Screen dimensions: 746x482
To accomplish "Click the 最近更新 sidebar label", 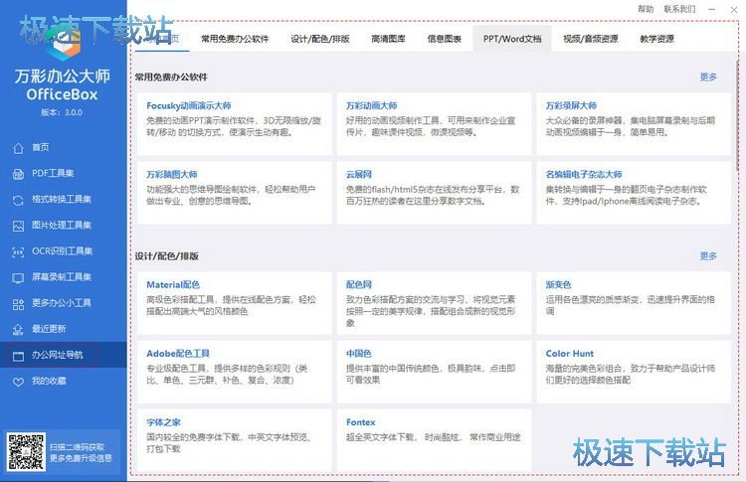I will (x=49, y=329).
